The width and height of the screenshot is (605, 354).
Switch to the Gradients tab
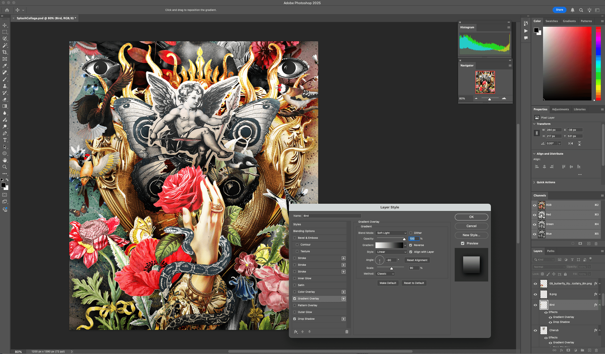click(569, 21)
